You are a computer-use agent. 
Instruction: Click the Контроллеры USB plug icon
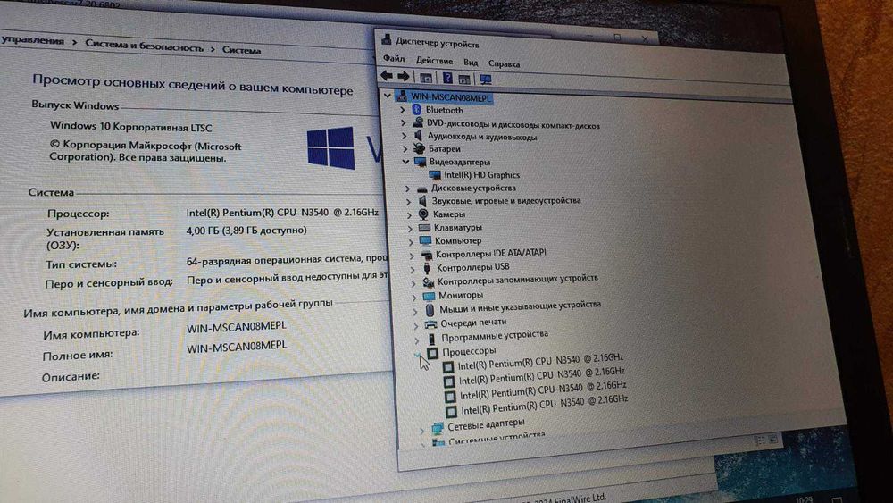[427, 267]
